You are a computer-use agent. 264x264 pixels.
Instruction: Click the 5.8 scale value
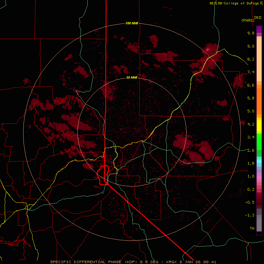point(251,98)
